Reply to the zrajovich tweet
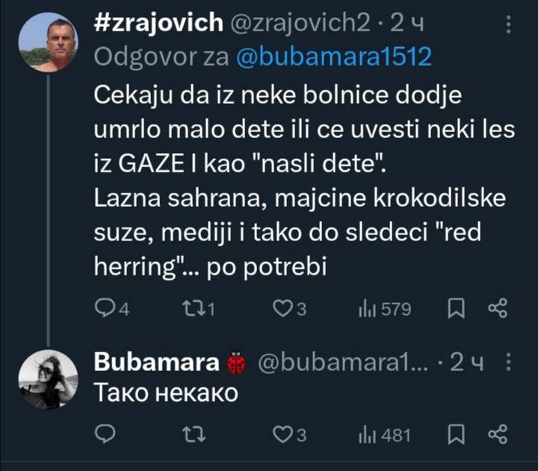The width and height of the screenshot is (538, 471). [107, 309]
